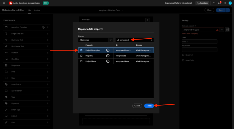Click the Save button
234x129 pixels.
click(x=221, y=10)
